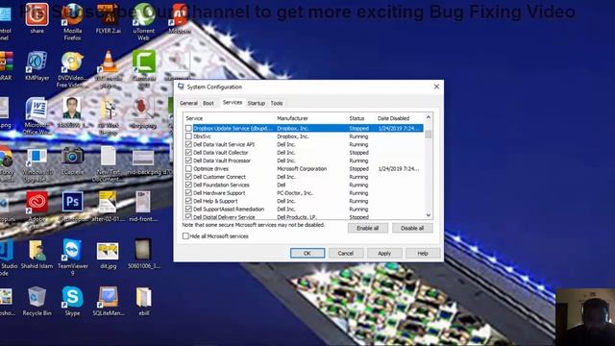Sort services by the Service column header
Viewport: 615px width, 346px height.
[229, 118]
